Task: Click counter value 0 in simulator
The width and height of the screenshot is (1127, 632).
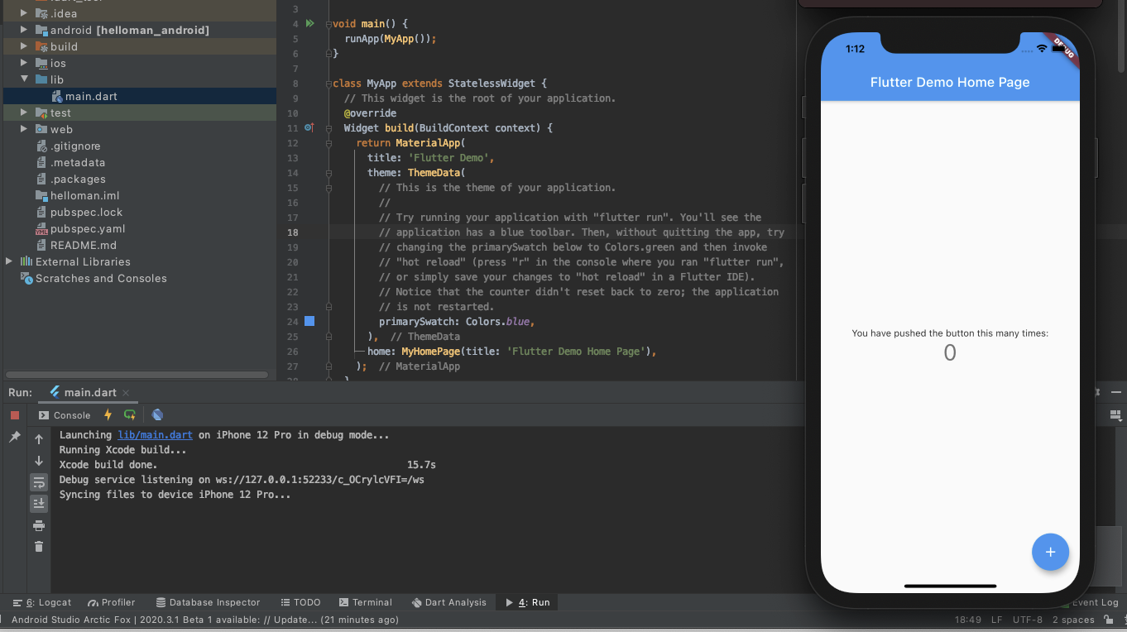Action: pyautogui.click(x=950, y=353)
